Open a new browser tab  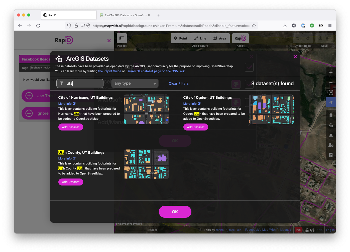pos(158,15)
